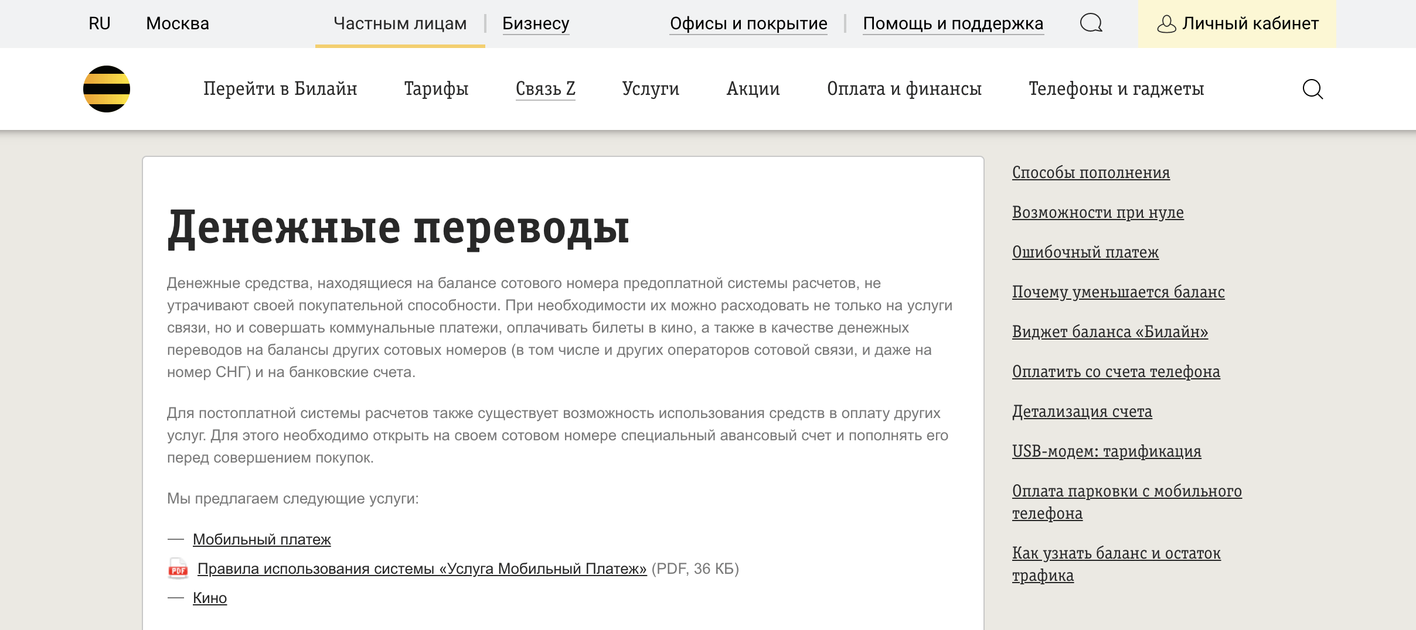Viewport: 1416px width, 630px height.
Task: Switch to the Бизнесу tab
Action: coord(535,23)
